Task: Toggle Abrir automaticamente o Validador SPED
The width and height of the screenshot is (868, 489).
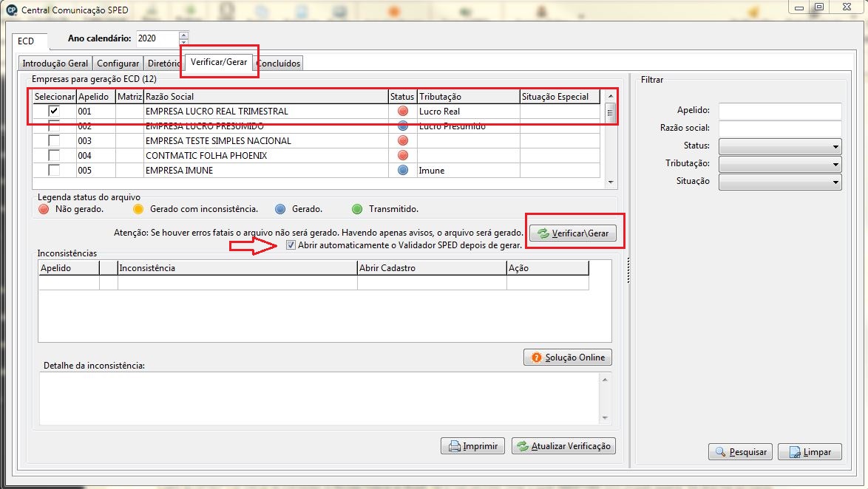Action: pos(291,245)
